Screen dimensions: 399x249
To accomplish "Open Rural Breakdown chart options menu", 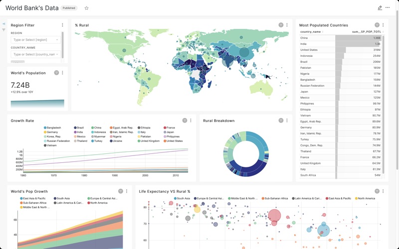I will pos(287,121).
